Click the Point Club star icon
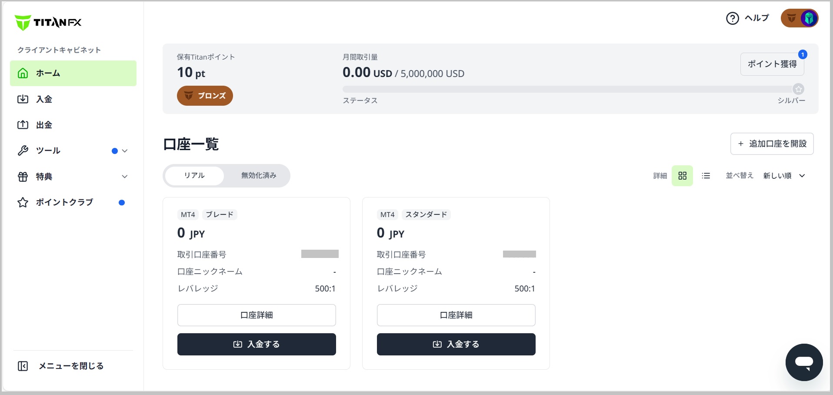Image resolution: width=833 pixels, height=395 pixels. (x=23, y=202)
